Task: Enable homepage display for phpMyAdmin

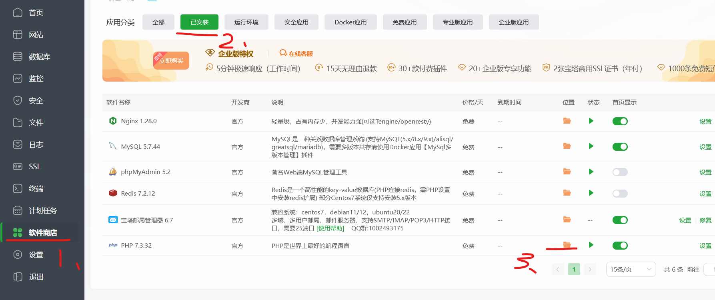Action: pyautogui.click(x=620, y=172)
